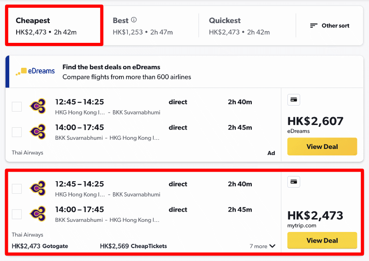Click Thai Airways logo on eDreams 14:00 flight
The width and height of the screenshot is (369, 261).
pos(38,131)
